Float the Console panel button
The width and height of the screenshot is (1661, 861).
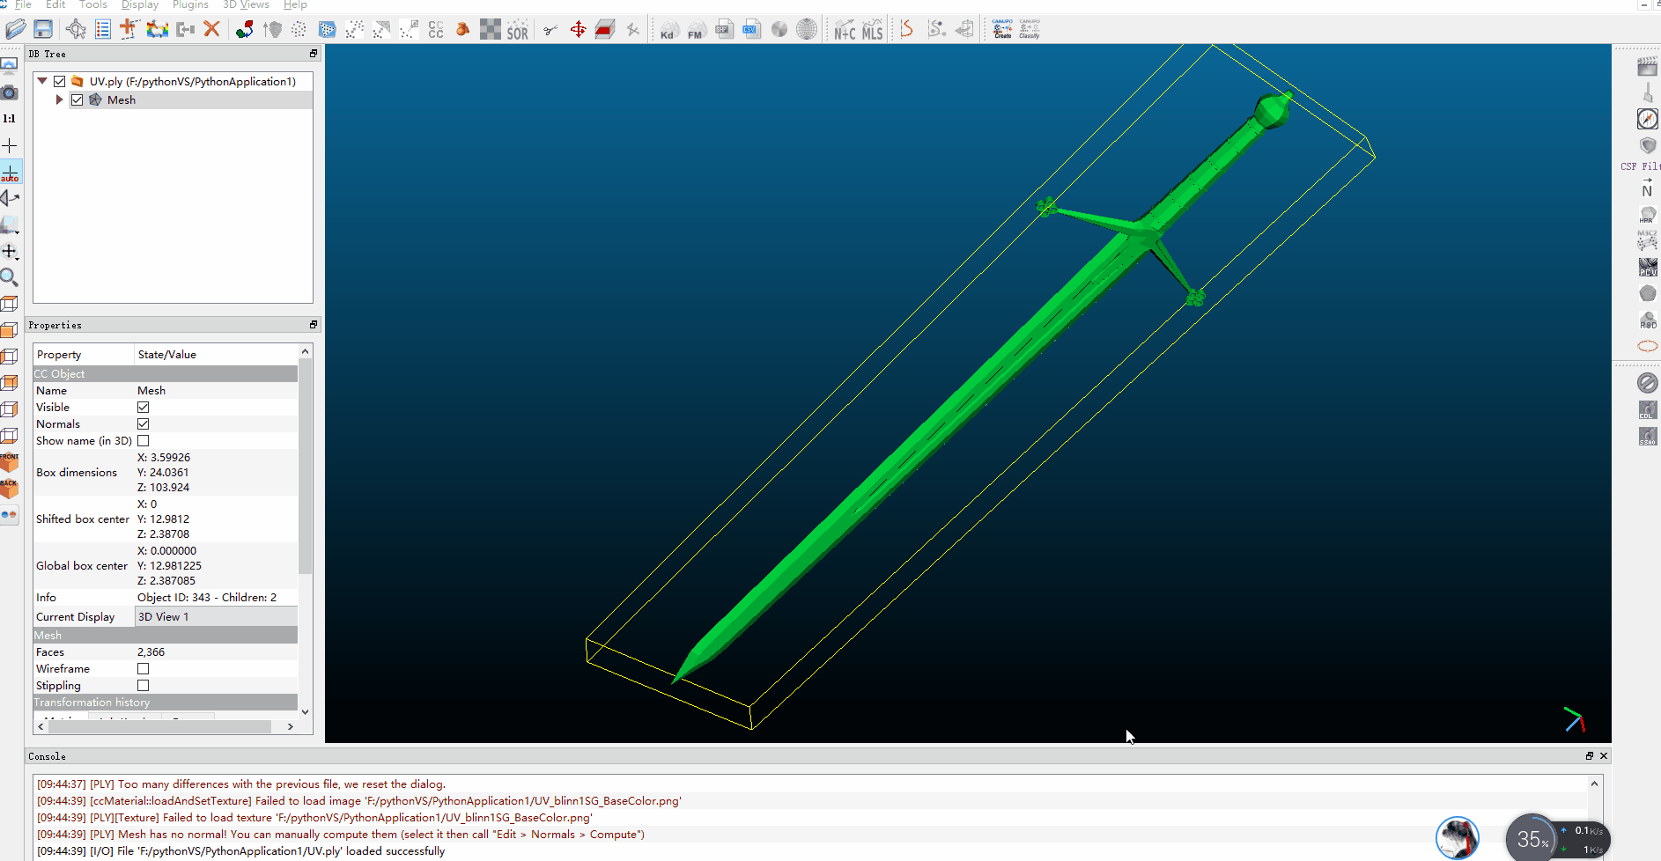coord(1590,755)
